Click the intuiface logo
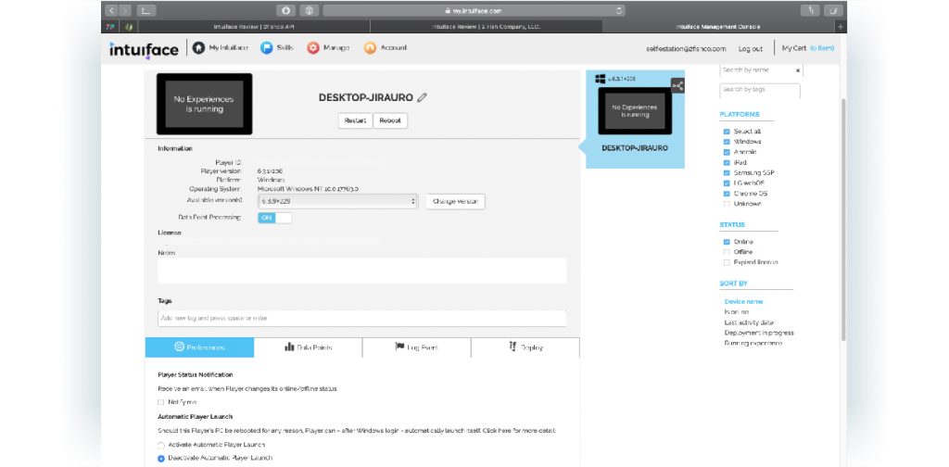 (144, 50)
